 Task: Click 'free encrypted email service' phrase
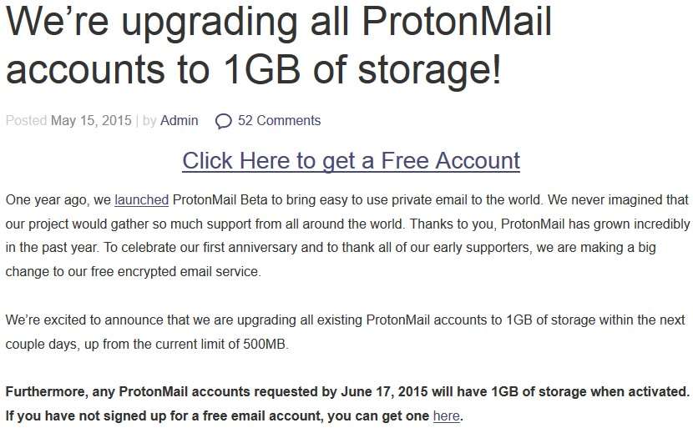coord(175,272)
